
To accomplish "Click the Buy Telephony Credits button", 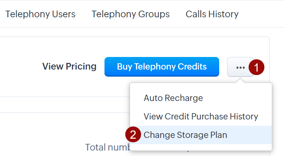I will (x=162, y=67).
